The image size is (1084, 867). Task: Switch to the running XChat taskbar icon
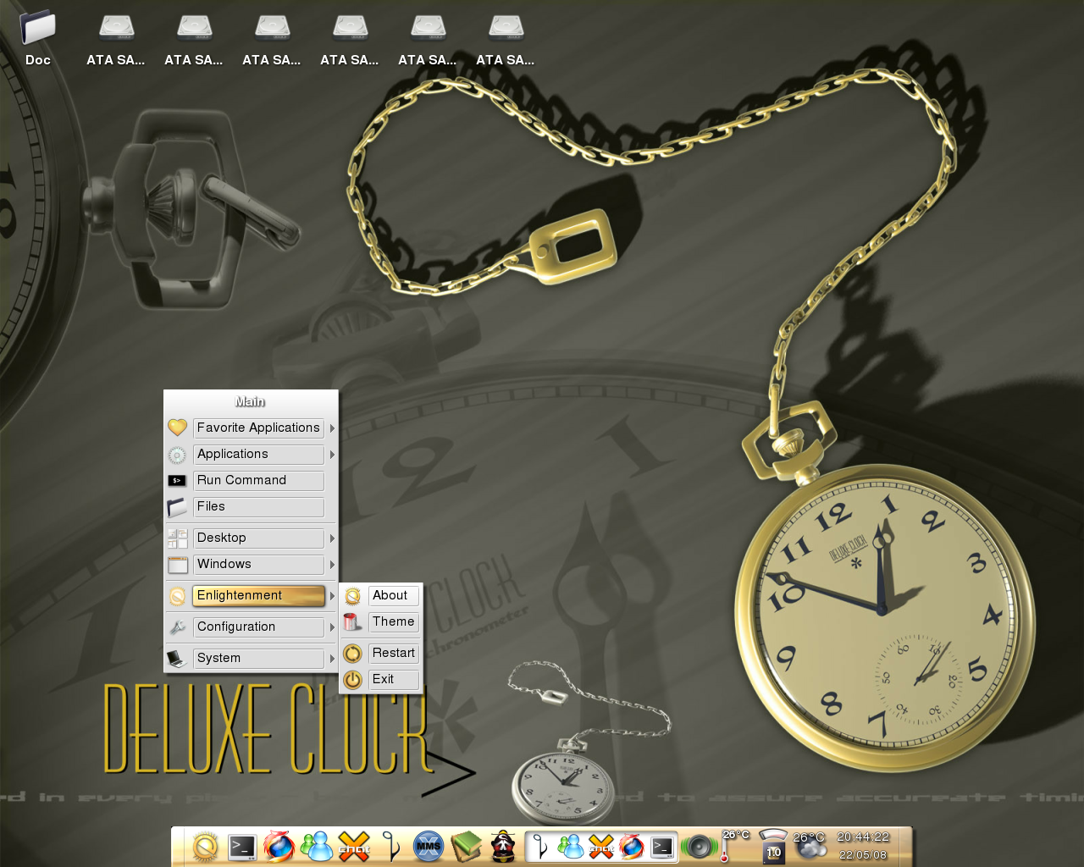601,846
